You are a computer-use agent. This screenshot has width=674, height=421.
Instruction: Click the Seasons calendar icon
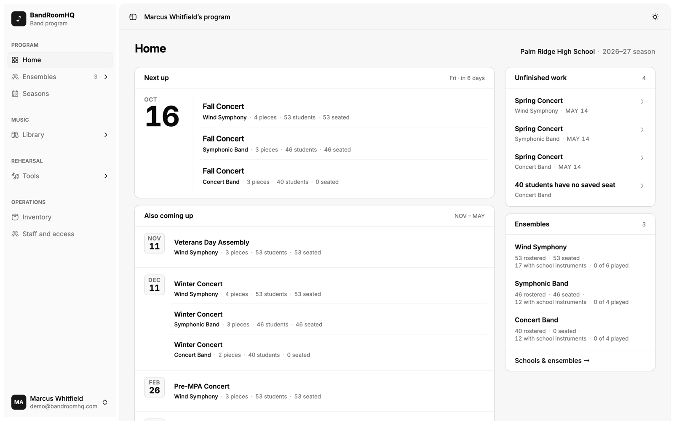coord(15,93)
